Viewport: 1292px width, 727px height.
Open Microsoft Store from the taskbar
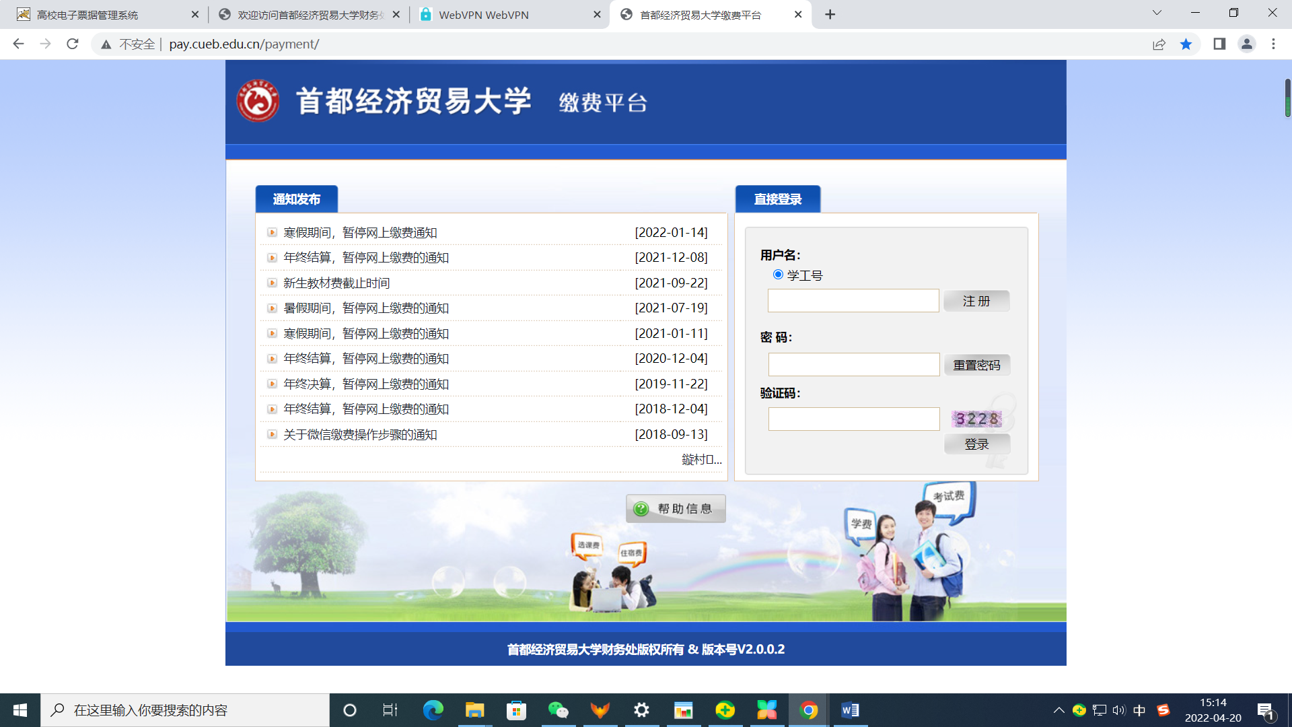coord(516,710)
